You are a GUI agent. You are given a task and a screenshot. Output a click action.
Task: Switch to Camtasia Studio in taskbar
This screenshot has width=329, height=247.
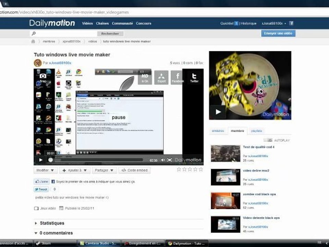coord(99,243)
